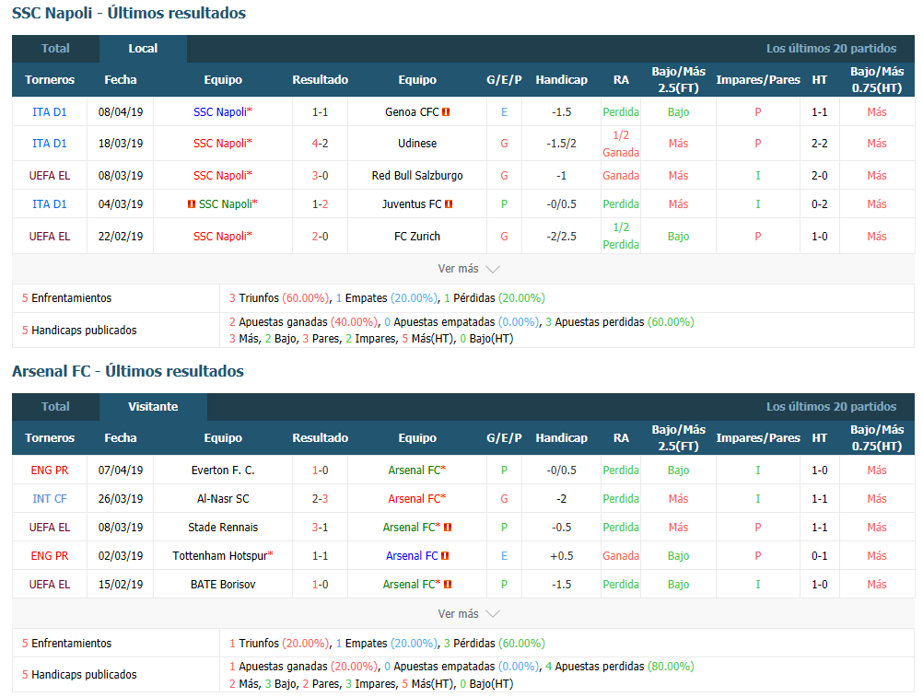Click the red card icon beside Genoa CFC

pyautogui.click(x=446, y=112)
